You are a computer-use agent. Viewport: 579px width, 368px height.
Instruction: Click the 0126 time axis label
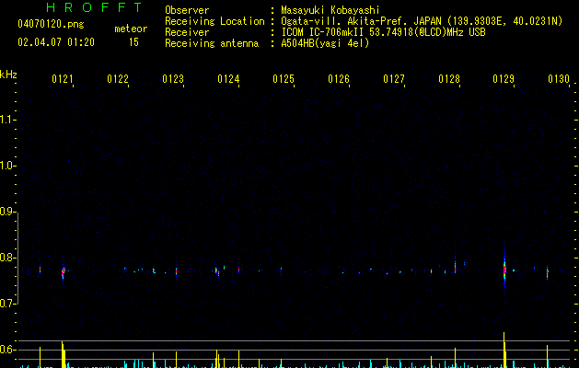[339, 79]
